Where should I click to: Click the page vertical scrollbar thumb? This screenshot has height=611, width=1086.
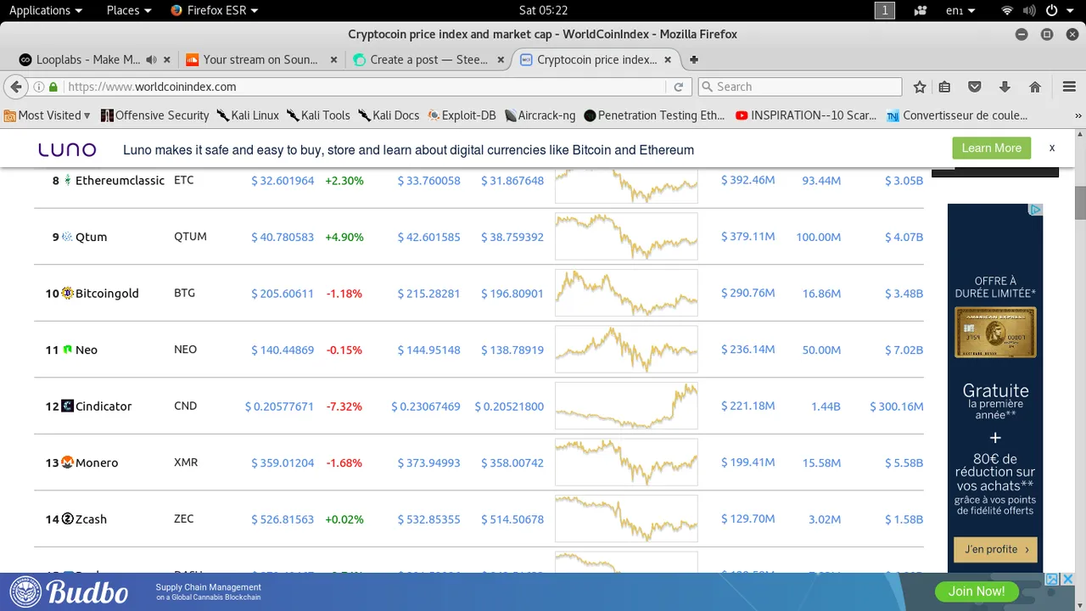tap(1080, 202)
